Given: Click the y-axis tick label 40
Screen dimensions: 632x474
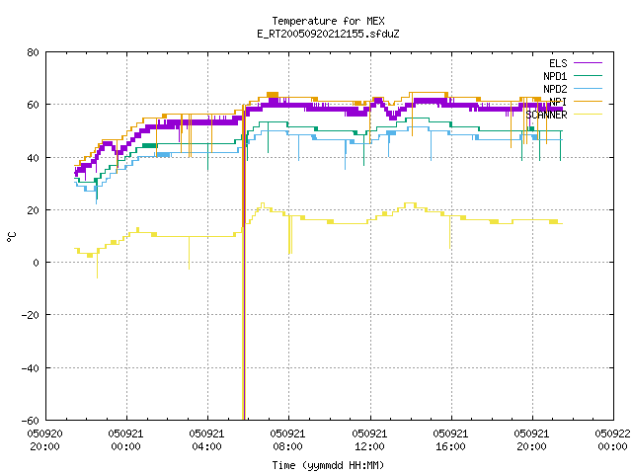Looking at the screenshot, I should click(33, 158).
